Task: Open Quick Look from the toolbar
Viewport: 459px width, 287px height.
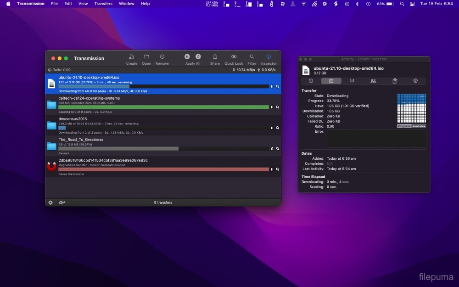Action: (x=234, y=56)
